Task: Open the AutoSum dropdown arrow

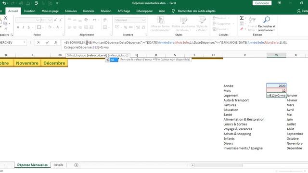Action: pos(246,18)
